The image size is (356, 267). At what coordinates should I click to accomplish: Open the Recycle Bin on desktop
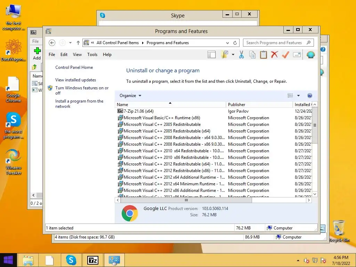339,231
